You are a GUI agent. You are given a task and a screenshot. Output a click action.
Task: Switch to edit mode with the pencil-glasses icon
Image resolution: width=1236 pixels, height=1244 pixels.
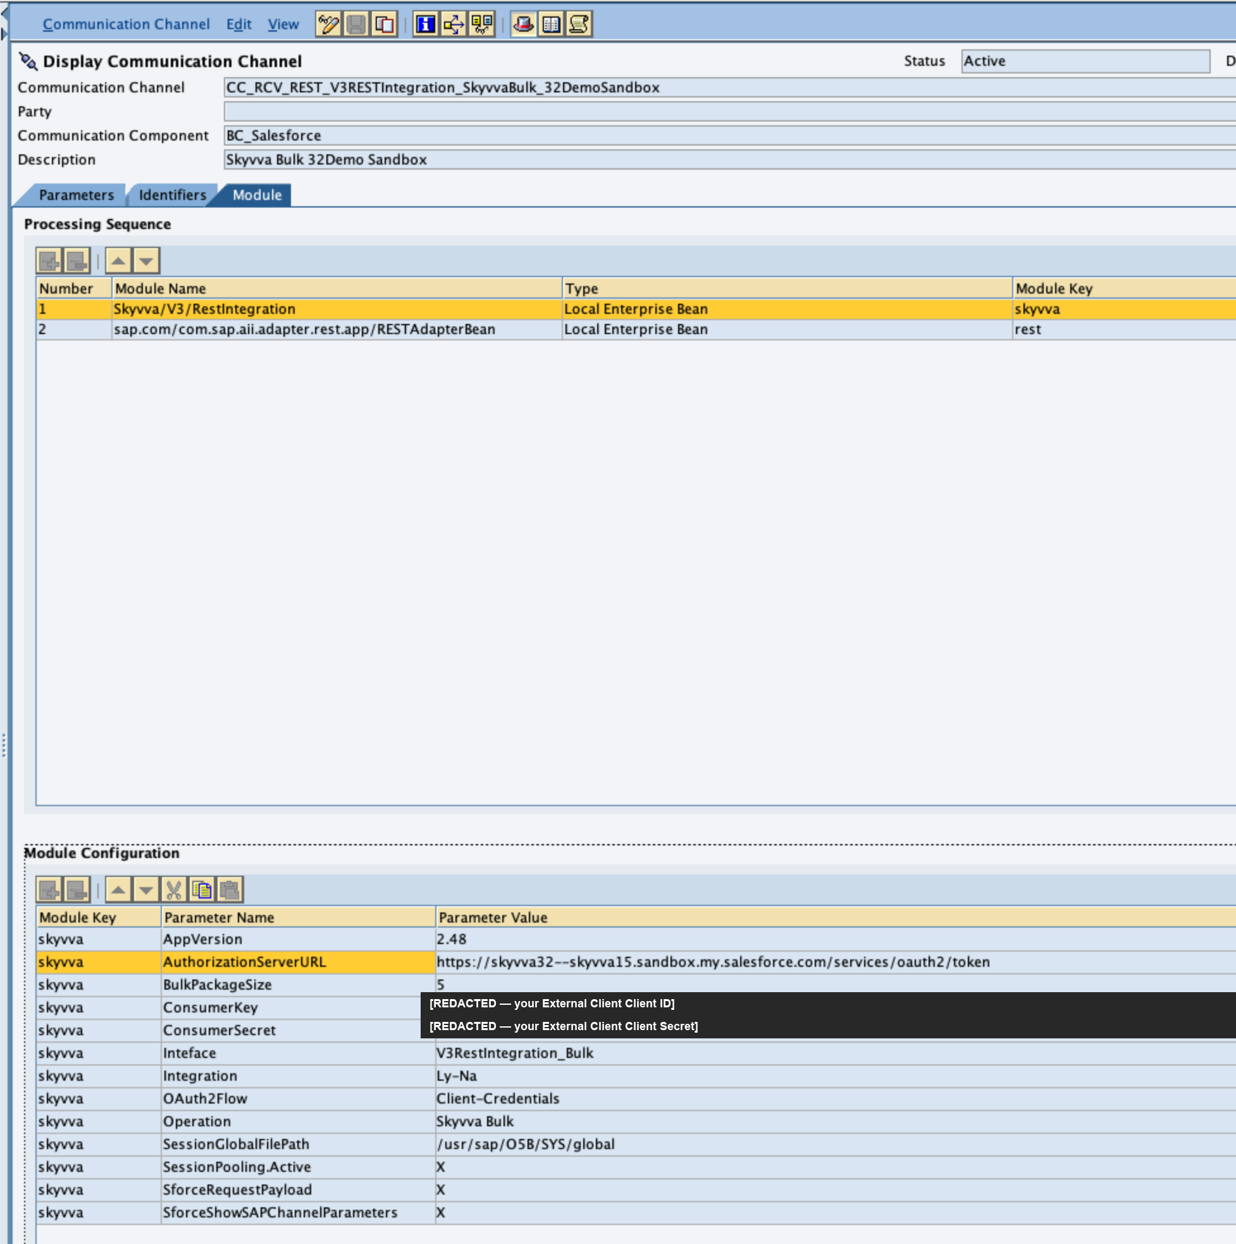(x=328, y=25)
